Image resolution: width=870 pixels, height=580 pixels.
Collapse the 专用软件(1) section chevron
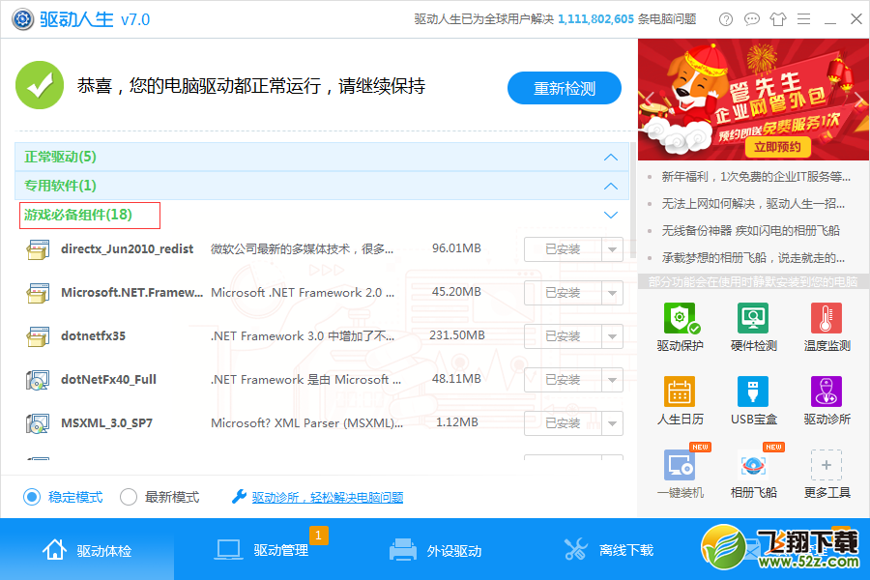[x=610, y=186]
